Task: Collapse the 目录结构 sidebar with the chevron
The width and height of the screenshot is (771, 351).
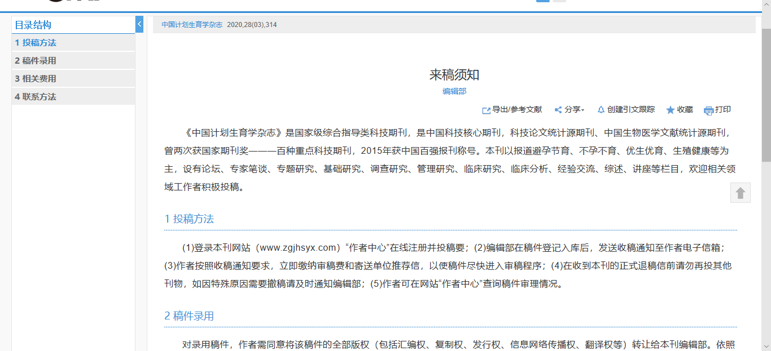Action: pos(139,24)
